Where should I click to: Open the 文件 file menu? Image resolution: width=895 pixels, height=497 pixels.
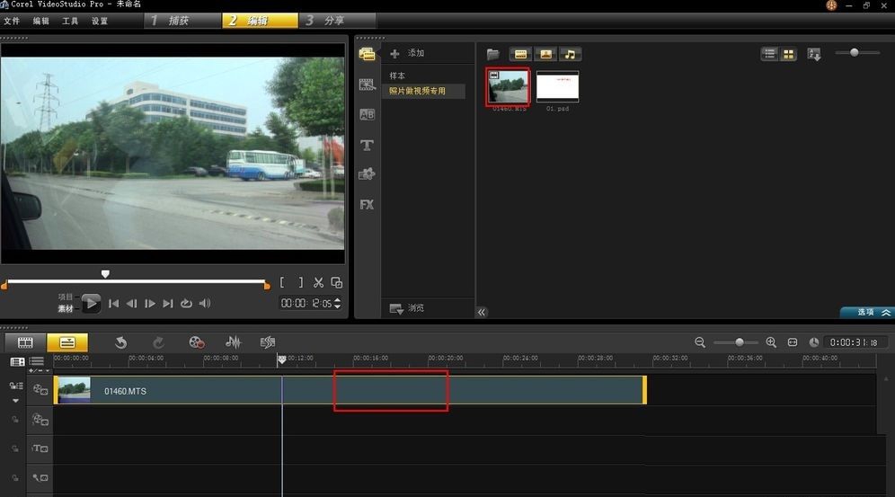coord(12,21)
